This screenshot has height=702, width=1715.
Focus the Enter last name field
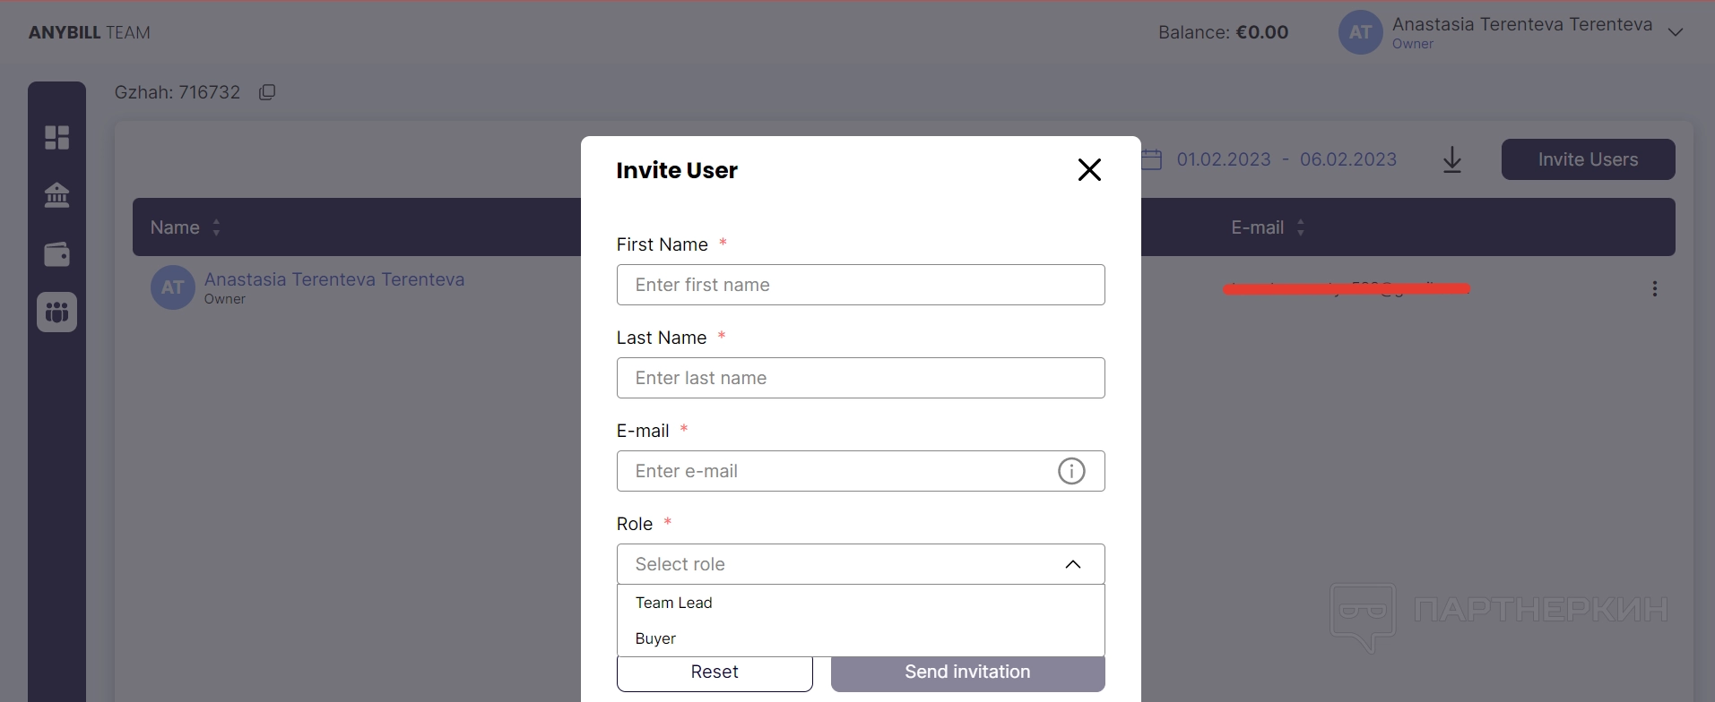[x=860, y=378]
